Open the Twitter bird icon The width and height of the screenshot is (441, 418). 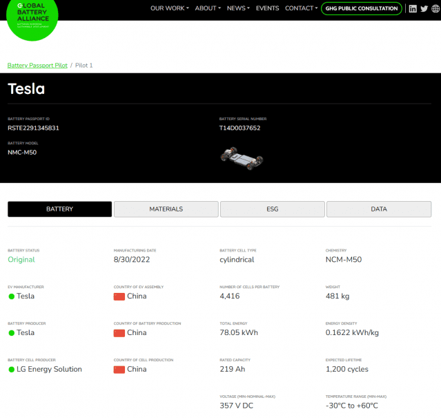tap(424, 9)
